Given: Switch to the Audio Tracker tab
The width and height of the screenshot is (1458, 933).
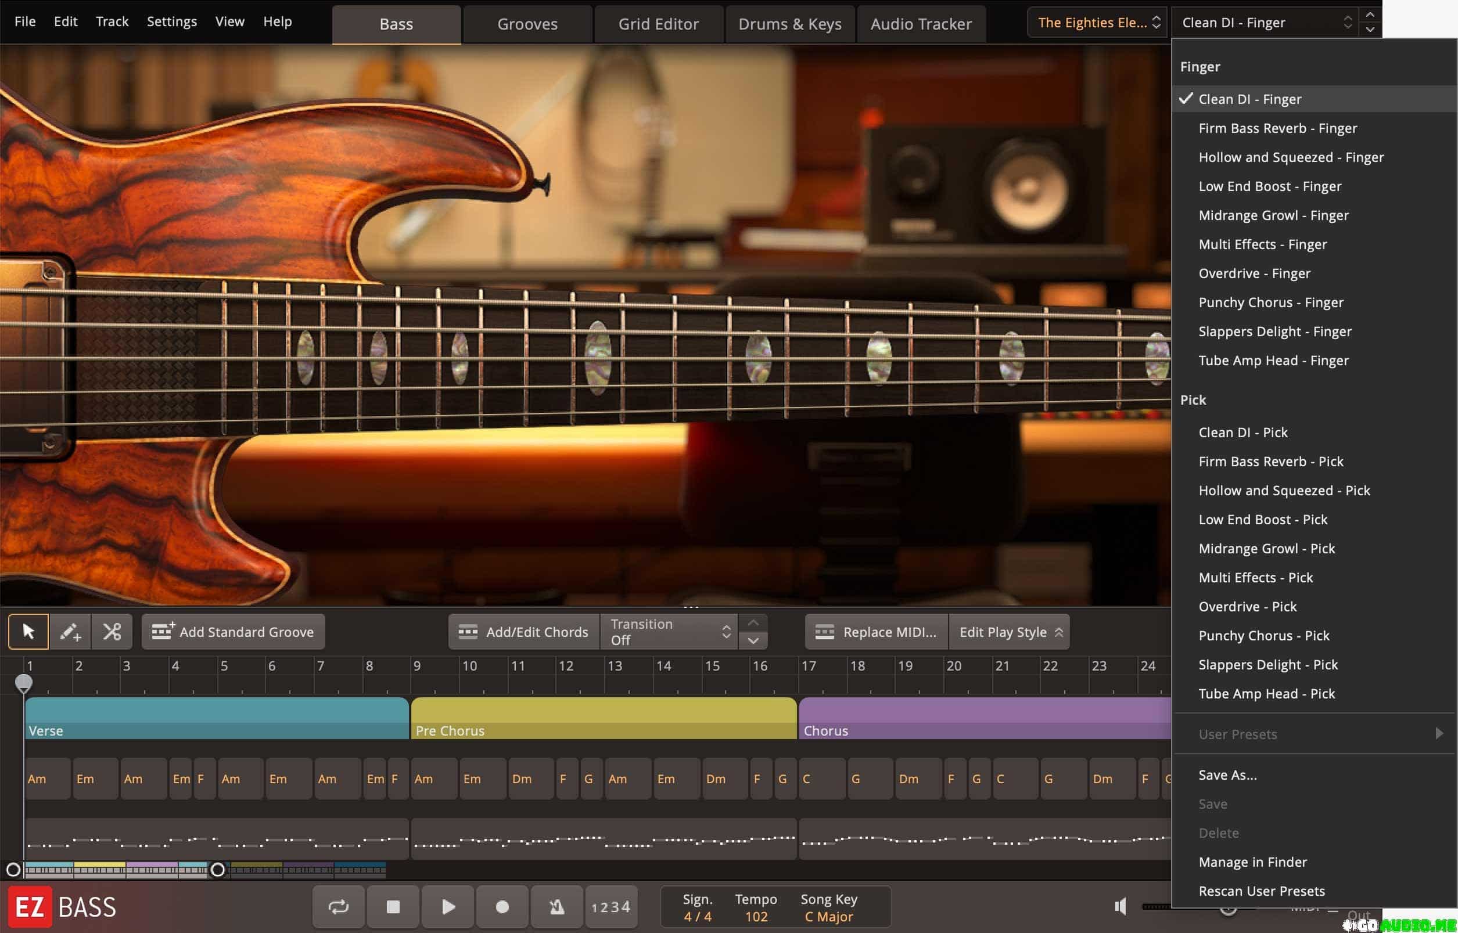Looking at the screenshot, I should click(x=921, y=24).
